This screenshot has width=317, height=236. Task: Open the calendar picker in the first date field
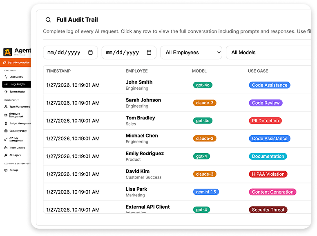90,53
